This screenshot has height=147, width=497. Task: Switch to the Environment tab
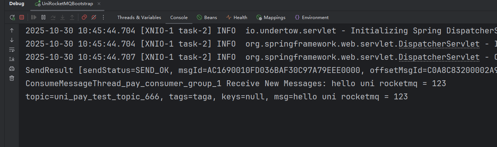(x=312, y=17)
